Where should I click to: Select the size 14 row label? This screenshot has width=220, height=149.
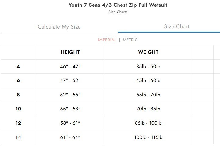pos(18,137)
